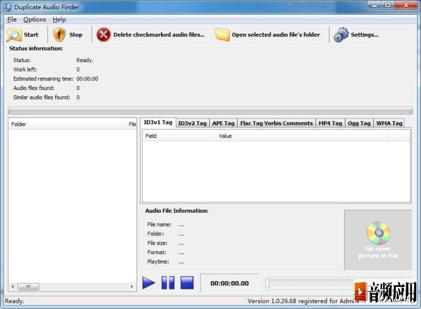
Task: Click the left scroll arrow of file list
Action: [13, 286]
